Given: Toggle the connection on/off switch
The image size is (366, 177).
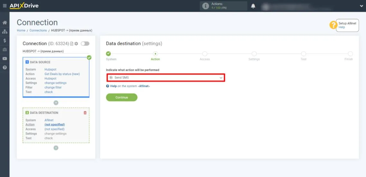Looking at the screenshot, I should pyautogui.click(x=85, y=44).
